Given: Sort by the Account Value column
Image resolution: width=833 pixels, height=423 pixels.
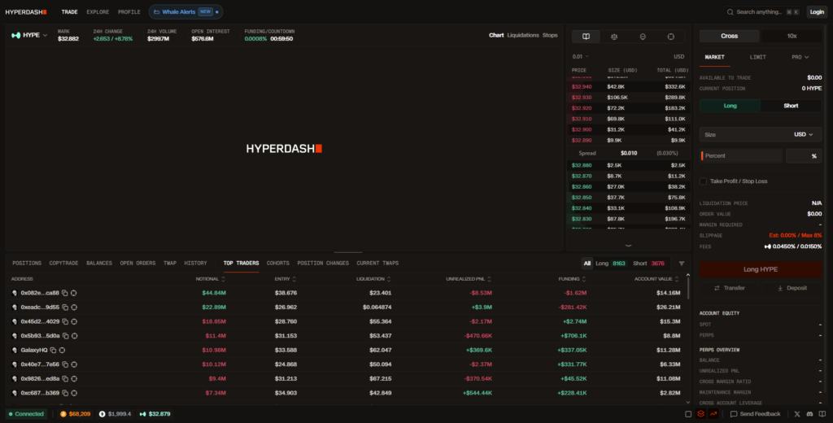Looking at the screenshot, I should 656,279.
